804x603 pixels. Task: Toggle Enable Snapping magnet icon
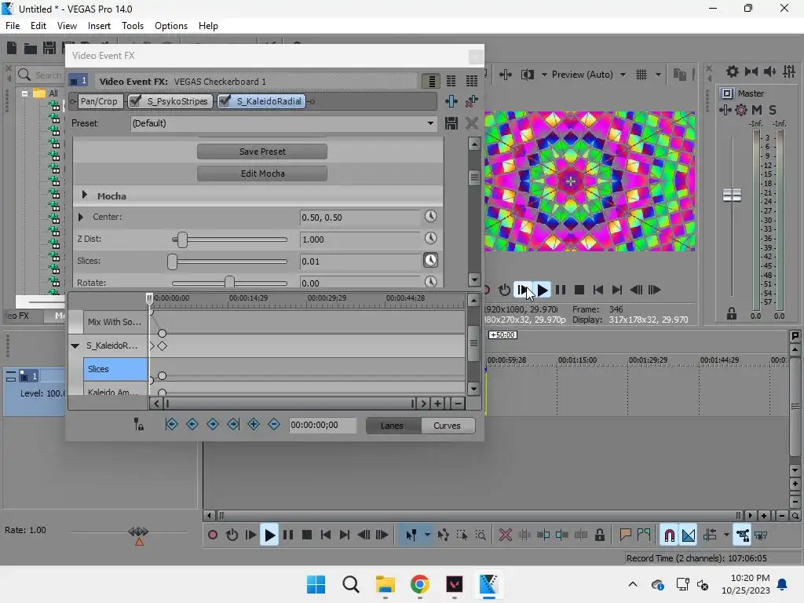click(669, 535)
